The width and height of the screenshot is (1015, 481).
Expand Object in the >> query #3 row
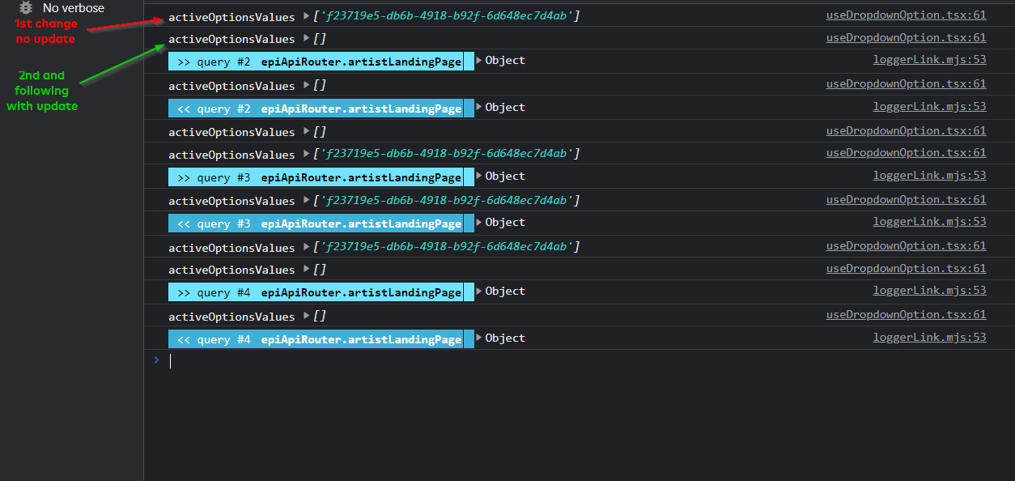click(x=479, y=176)
